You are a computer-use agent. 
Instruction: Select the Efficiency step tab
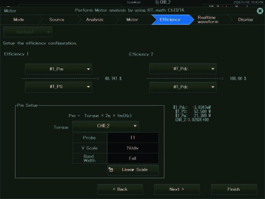click(x=170, y=20)
